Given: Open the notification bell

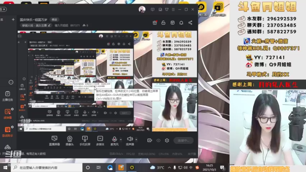Looking at the screenshot, I should click(x=181, y=23).
